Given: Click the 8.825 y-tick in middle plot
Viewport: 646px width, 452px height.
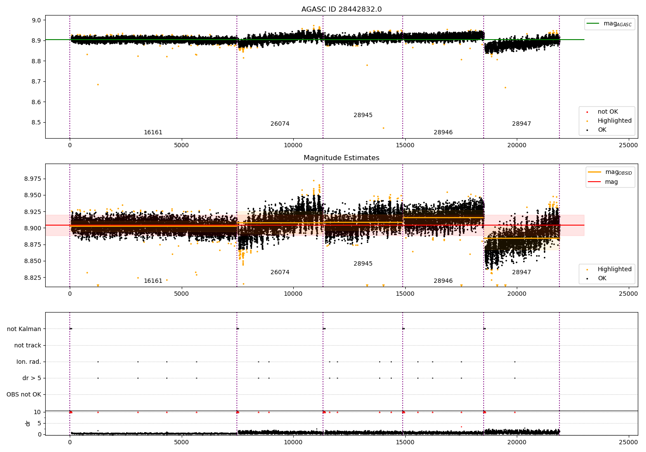Looking at the screenshot, I should click(33, 278).
